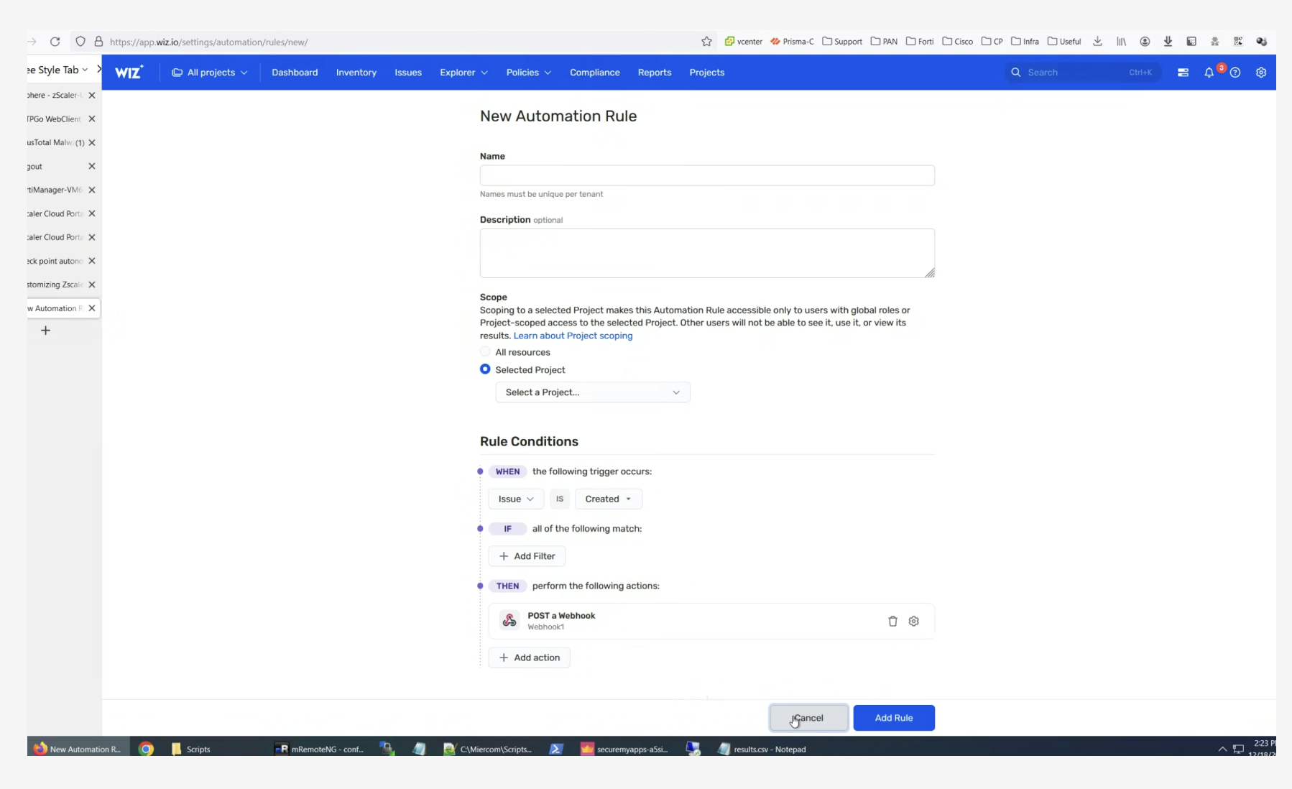Image resolution: width=1292 pixels, height=789 pixels.
Task: Focus the Name input field
Action: tap(707, 175)
